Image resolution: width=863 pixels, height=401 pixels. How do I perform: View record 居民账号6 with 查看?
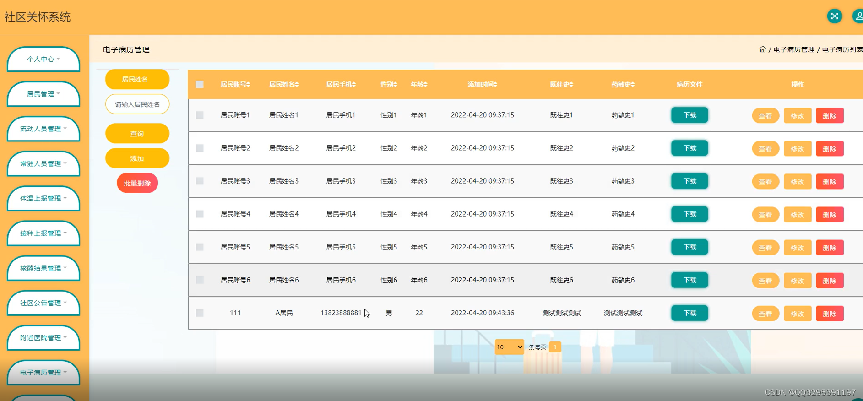765,281
